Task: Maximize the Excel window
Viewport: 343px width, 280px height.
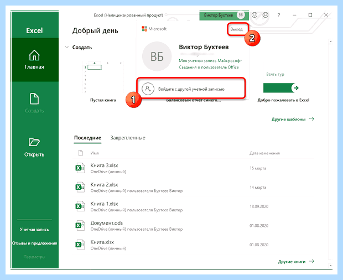Action: [310, 15]
